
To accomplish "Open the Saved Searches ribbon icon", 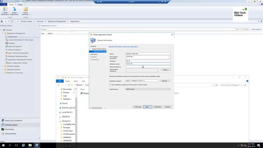I will 25,11.
